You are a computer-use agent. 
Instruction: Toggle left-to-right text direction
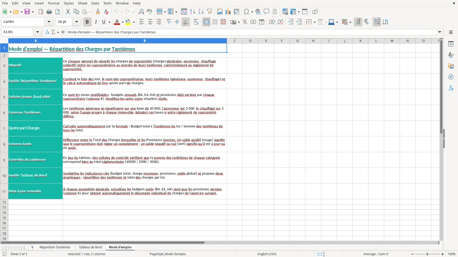(358, 22)
